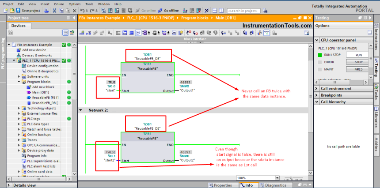The height and width of the screenshot is (188, 380).
Task: Toggle monitoring on/off glasses icon
Action: (x=266, y=33)
